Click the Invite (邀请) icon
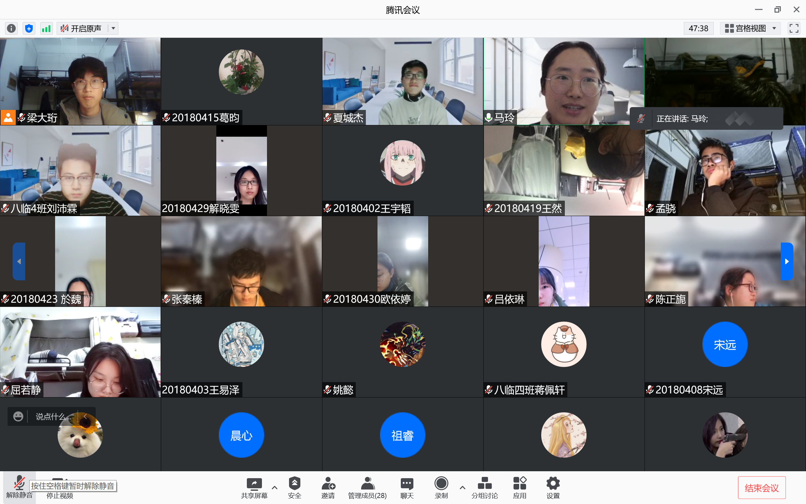The height and width of the screenshot is (504, 806). click(x=328, y=487)
